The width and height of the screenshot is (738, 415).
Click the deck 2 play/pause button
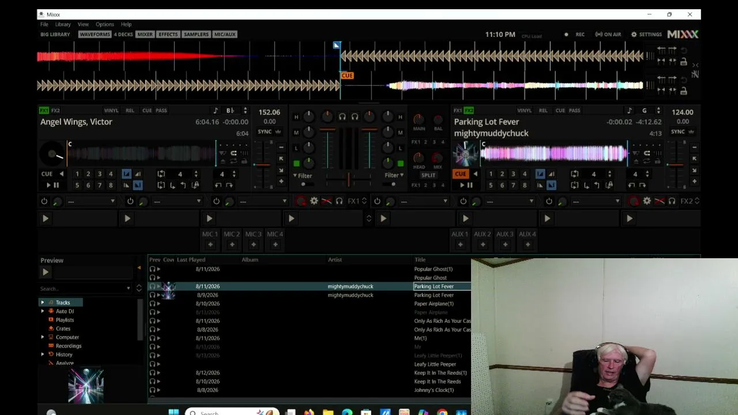466,185
